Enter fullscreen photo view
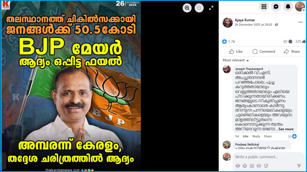307x172 pixels. tap(211, 8)
